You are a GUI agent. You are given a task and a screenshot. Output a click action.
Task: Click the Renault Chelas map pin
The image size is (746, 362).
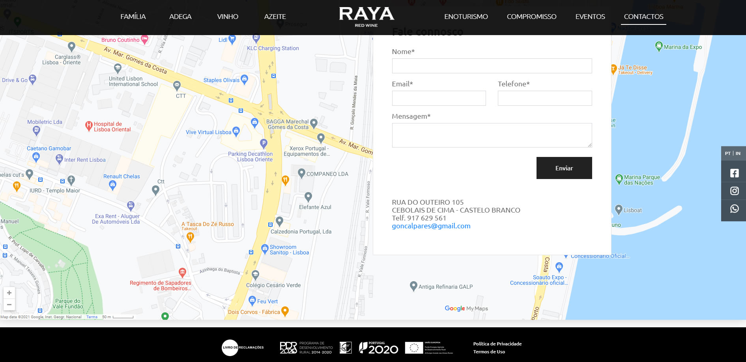112,185
